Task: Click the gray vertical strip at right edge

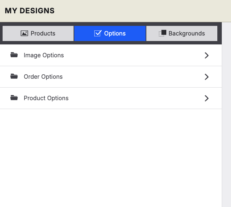Action: click(227, 115)
